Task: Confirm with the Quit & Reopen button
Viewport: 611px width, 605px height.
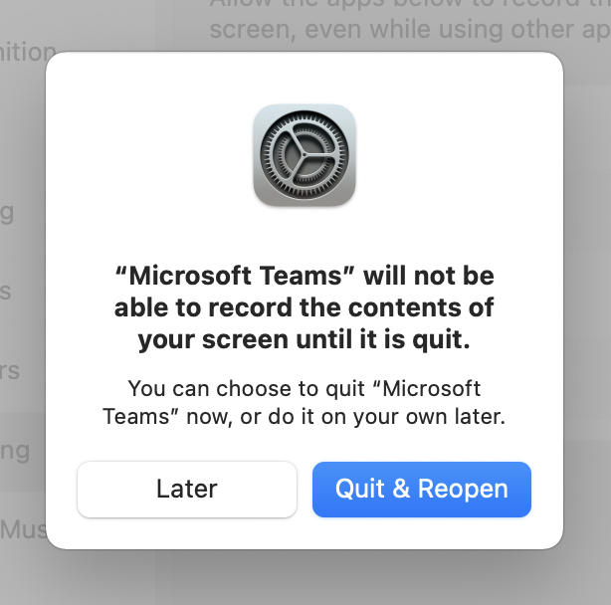Action: (x=422, y=490)
